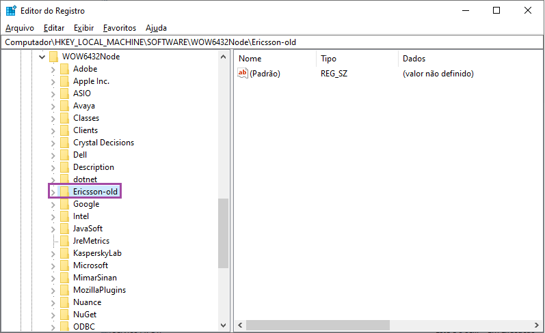This screenshot has height=333, width=545.
Task: Expand the Avaya key
Action: [53, 106]
